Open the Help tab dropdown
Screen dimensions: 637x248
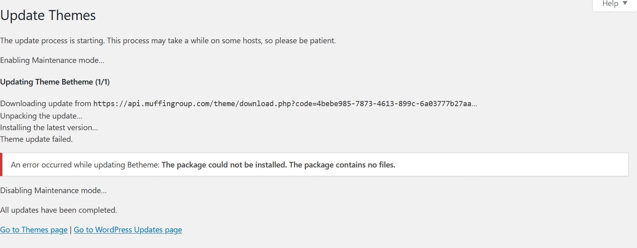click(x=615, y=5)
